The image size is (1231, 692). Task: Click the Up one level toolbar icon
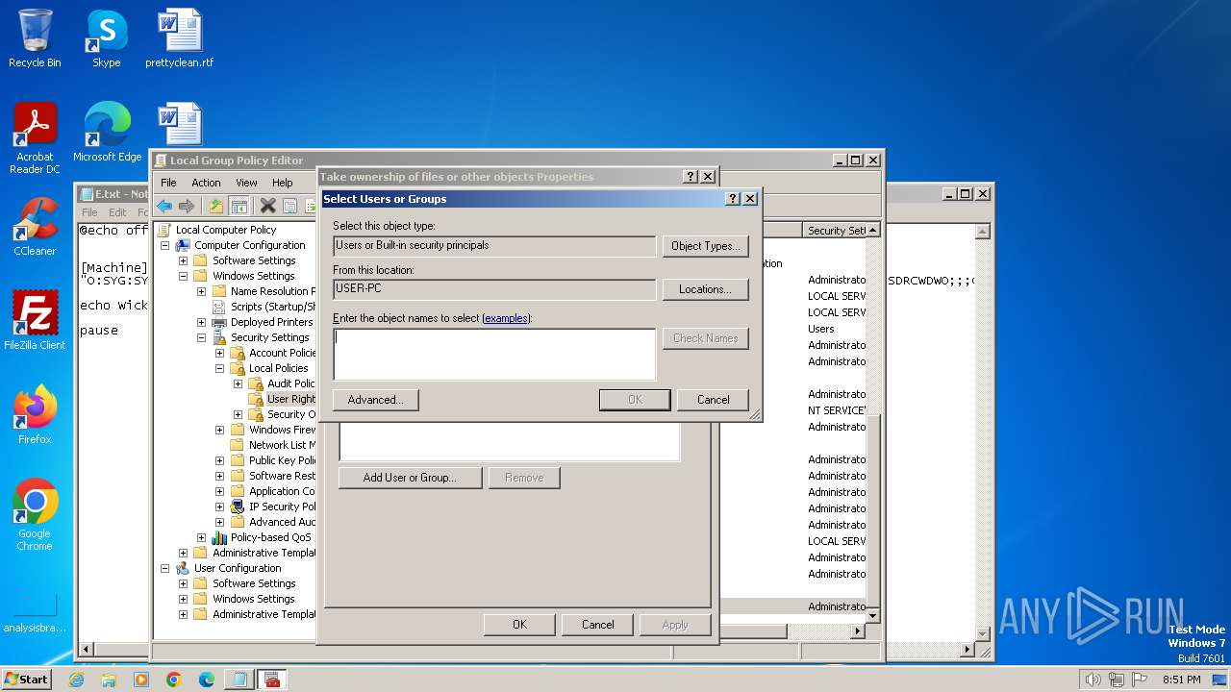click(x=216, y=206)
